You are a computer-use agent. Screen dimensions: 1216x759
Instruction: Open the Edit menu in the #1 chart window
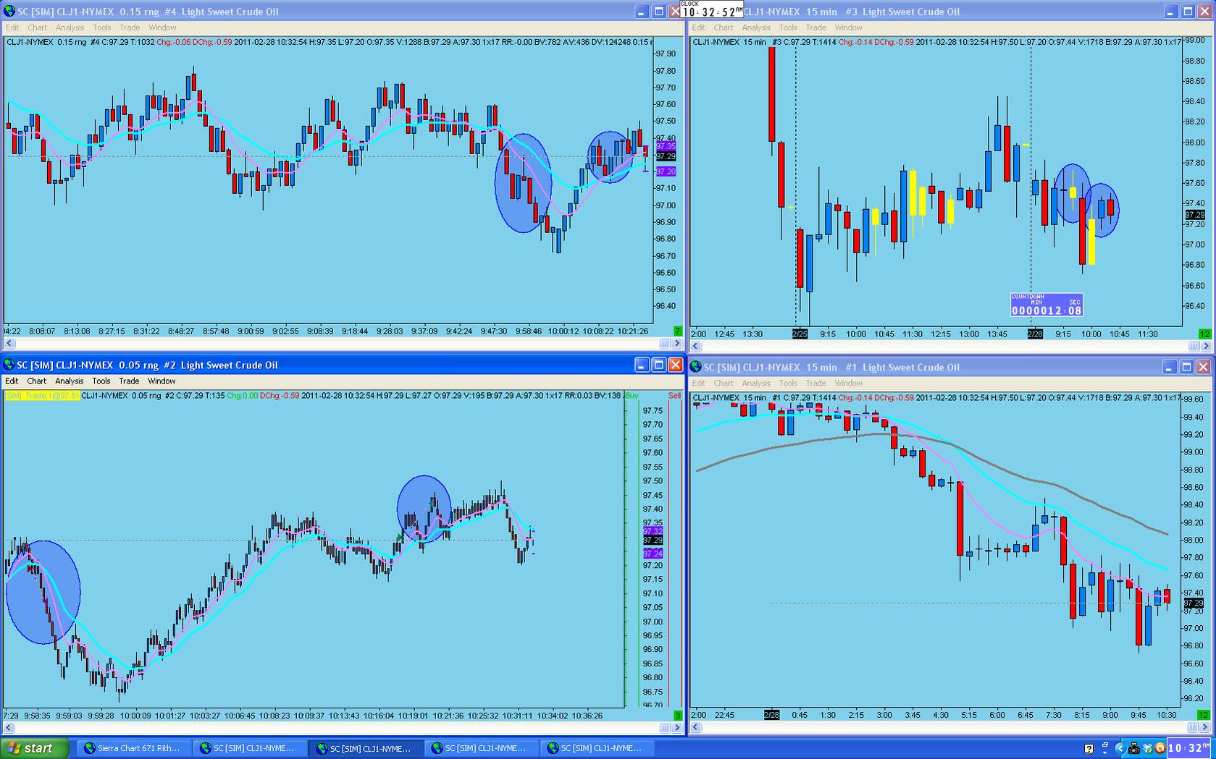[698, 383]
